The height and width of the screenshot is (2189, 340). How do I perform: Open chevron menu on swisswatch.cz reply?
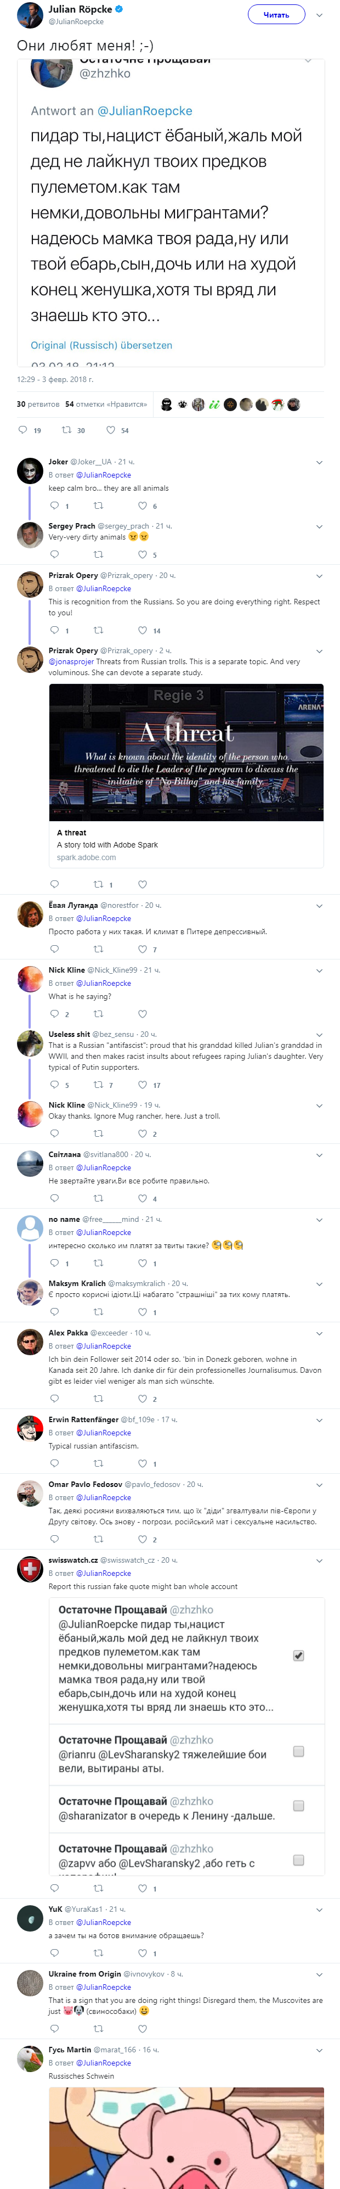click(320, 1560)
